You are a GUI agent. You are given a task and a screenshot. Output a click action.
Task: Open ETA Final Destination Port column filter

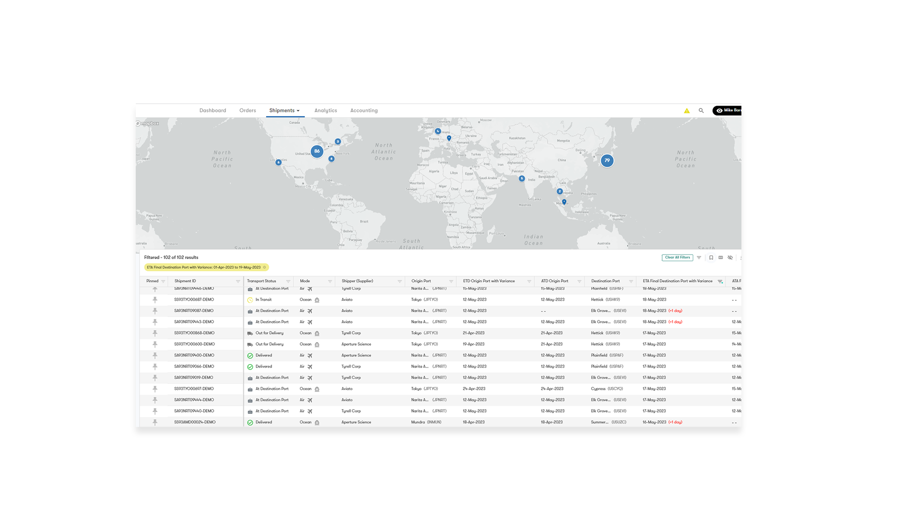720,281
